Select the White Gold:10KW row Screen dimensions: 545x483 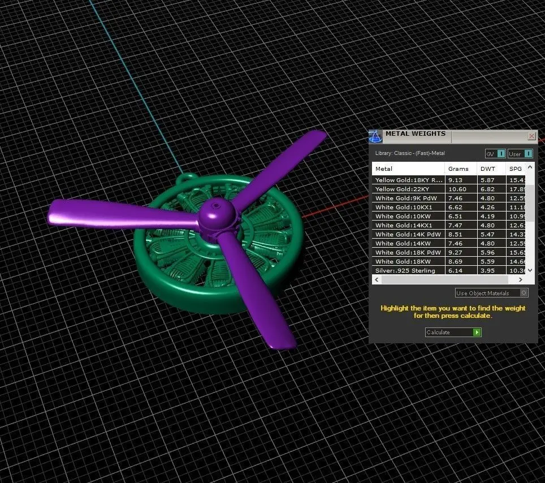pos(449,216)
